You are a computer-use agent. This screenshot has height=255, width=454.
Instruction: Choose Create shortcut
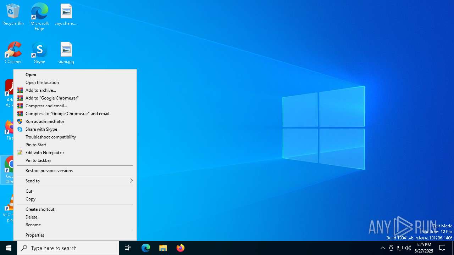pyautogui.click(x=75, y=209)
